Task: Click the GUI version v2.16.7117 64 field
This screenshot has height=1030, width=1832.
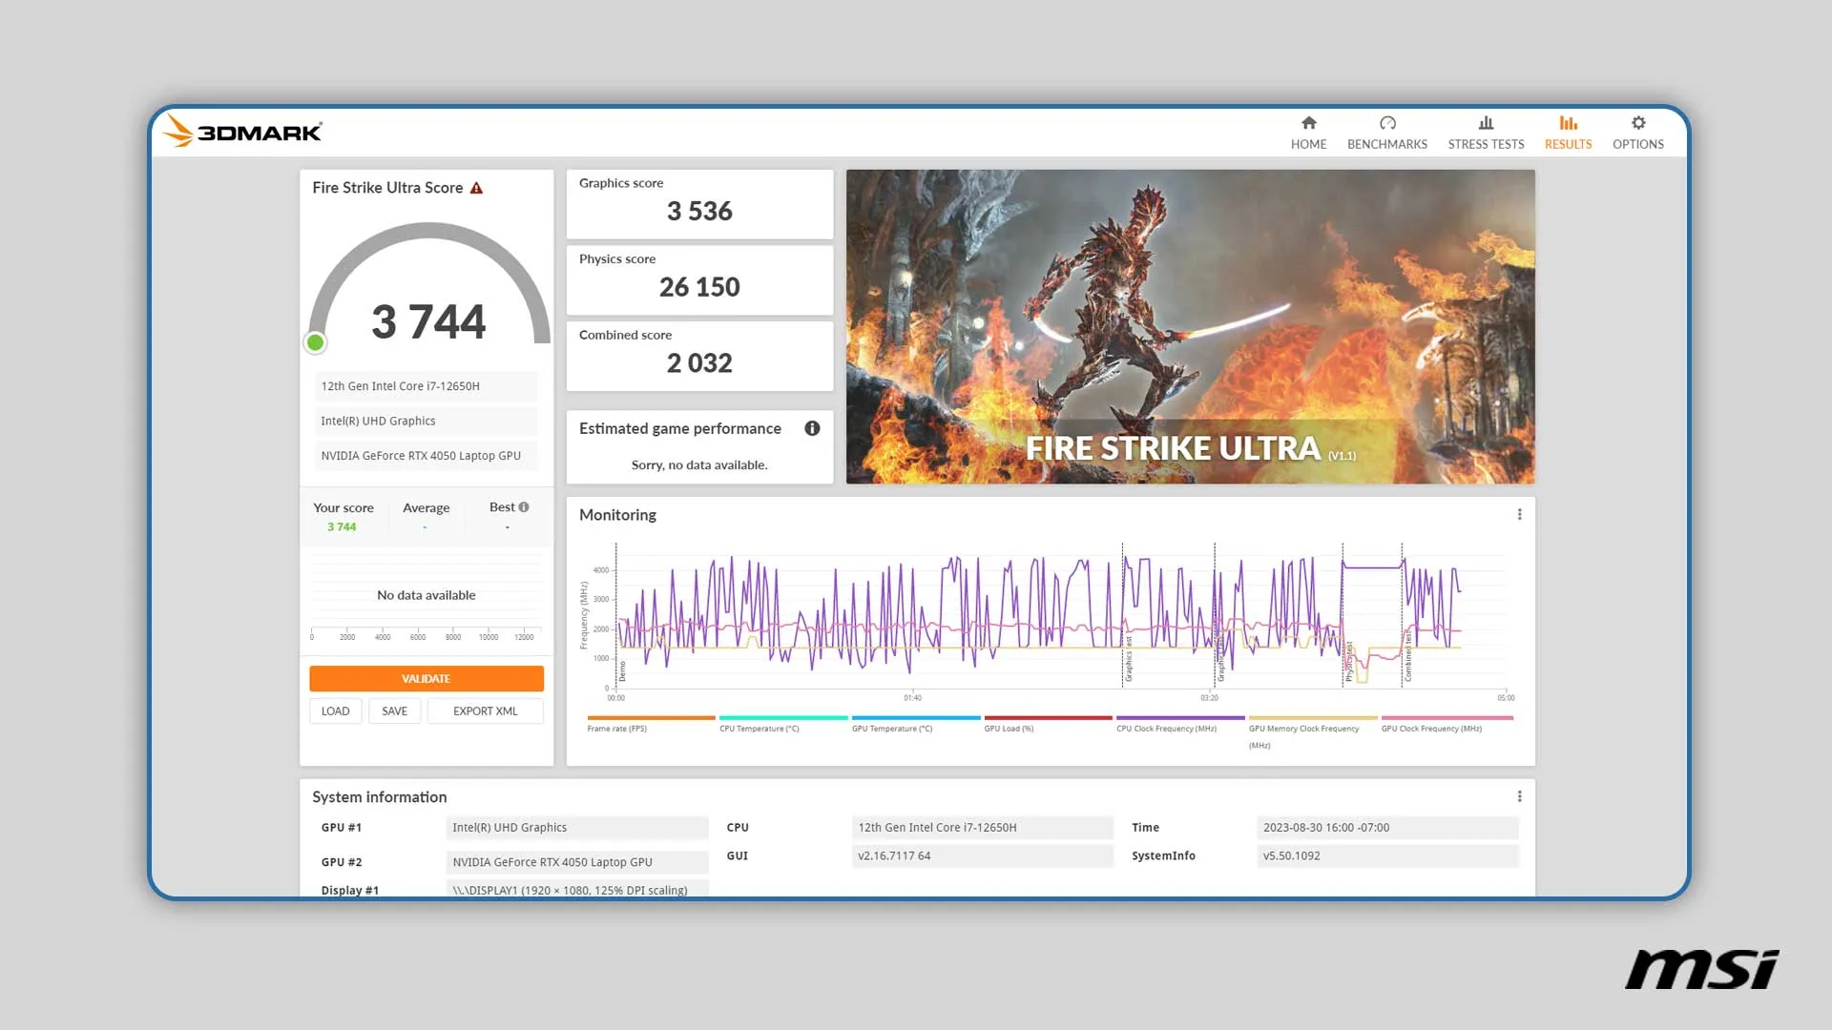Action: tap(982, 856)
